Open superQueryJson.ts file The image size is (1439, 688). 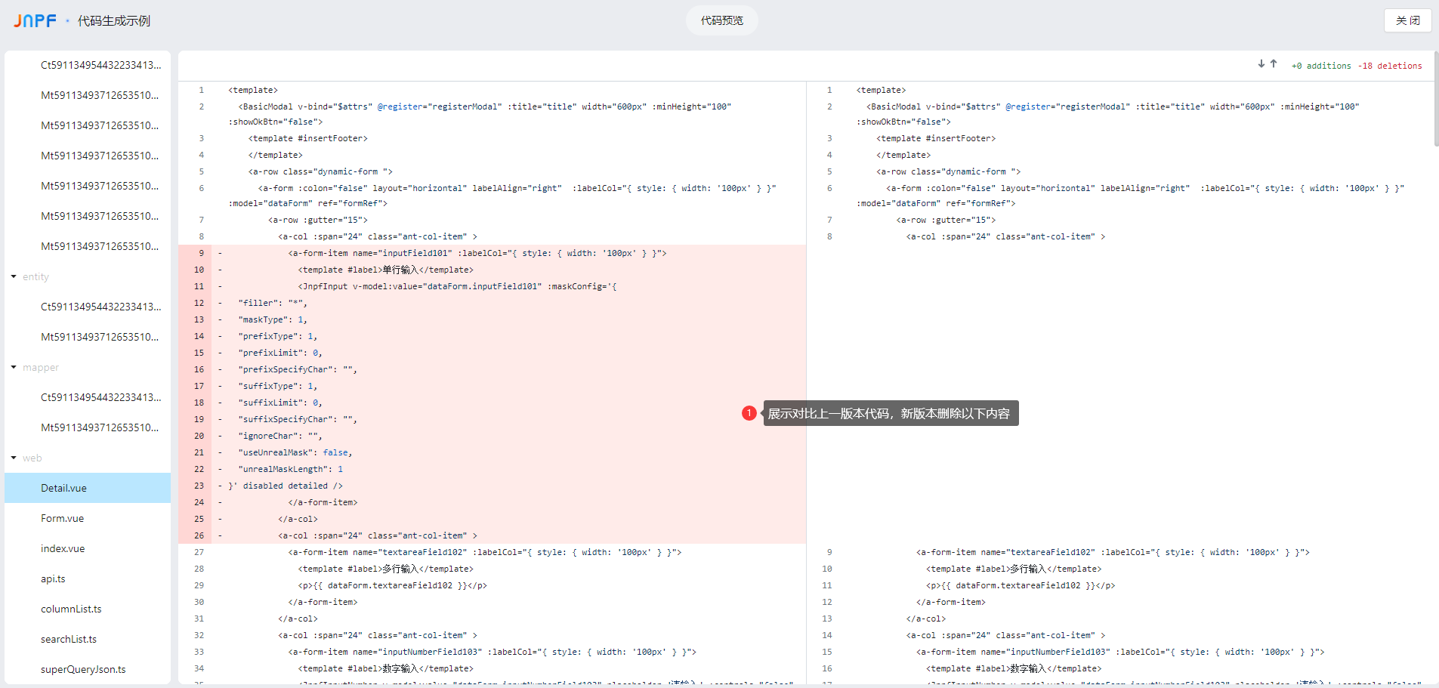83,669
